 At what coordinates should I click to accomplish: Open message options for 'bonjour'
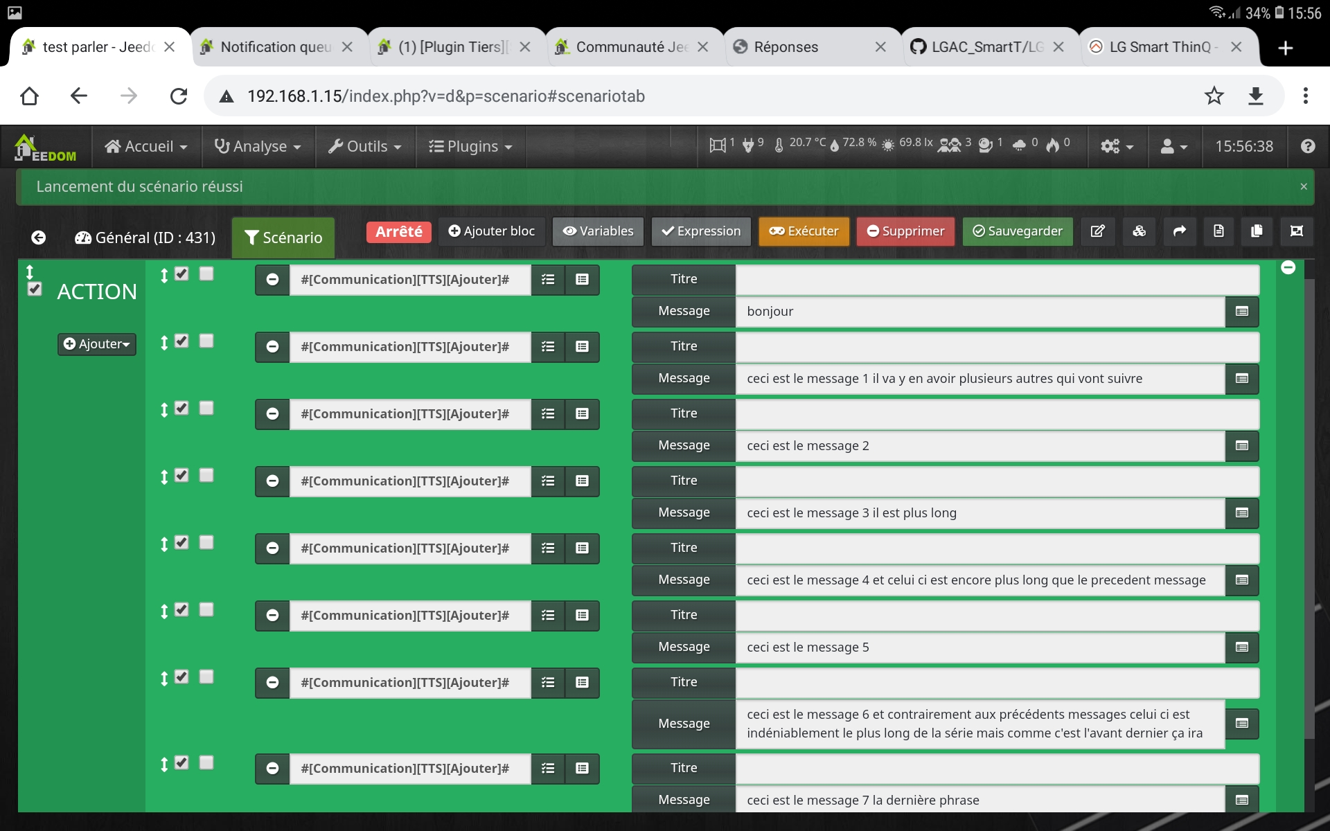point(1242,312)
